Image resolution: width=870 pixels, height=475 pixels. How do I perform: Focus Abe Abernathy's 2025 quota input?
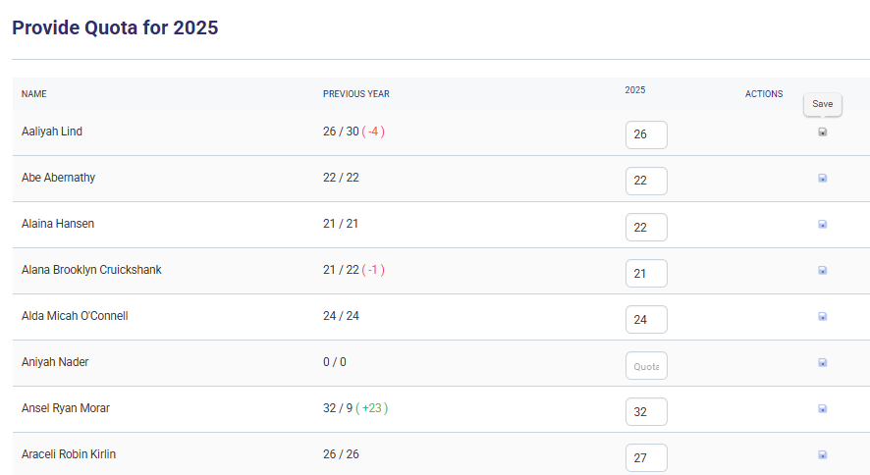click(x=646, y=181)
